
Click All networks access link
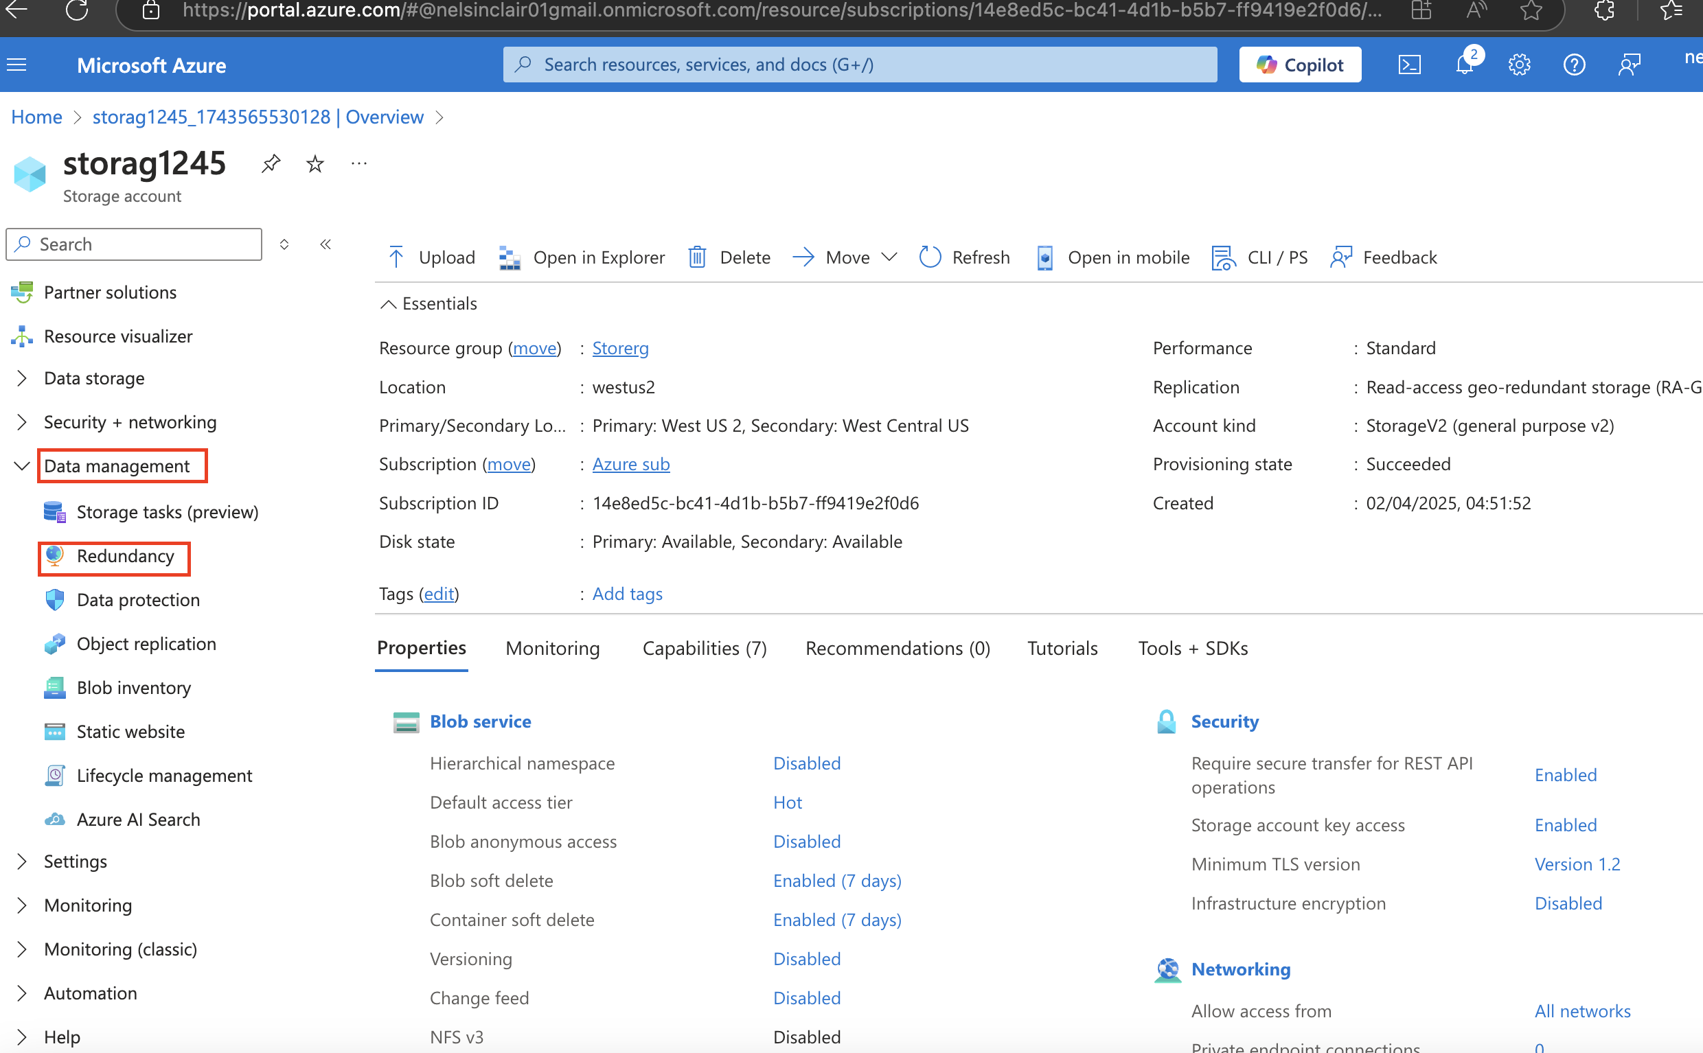click(x=1583, y=1010)
